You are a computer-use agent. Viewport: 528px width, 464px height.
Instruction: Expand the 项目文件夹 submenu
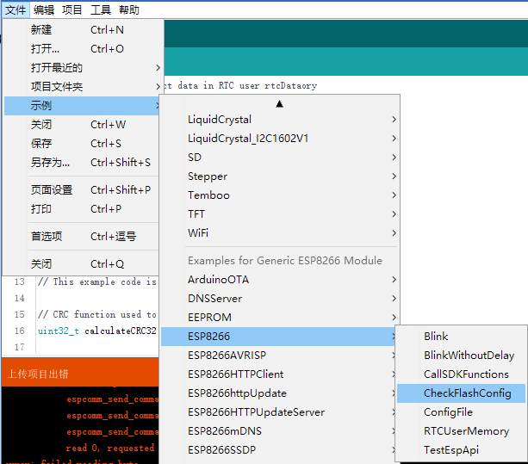[x=82, y=86]
